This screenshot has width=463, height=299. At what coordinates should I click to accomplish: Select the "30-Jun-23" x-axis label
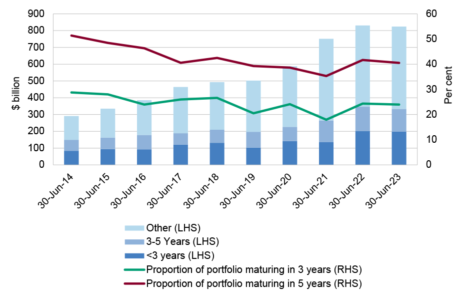[384, 191]
